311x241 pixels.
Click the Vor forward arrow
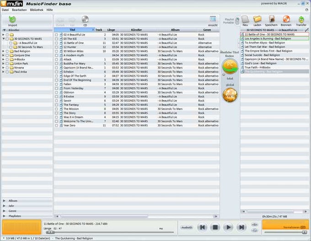(72, 20)
